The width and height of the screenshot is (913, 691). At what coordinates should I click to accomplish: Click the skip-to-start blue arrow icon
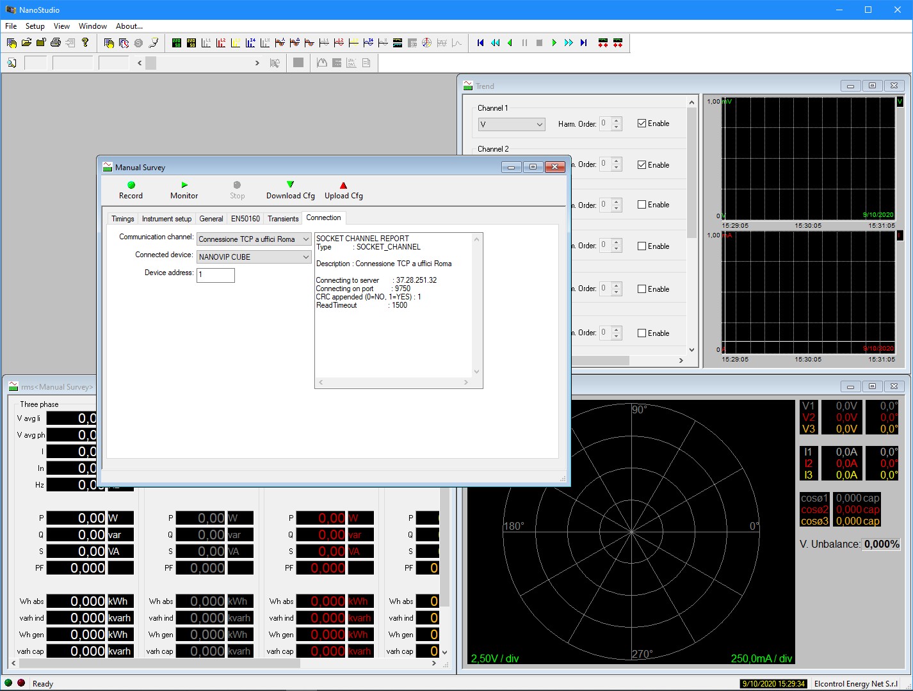480,43
